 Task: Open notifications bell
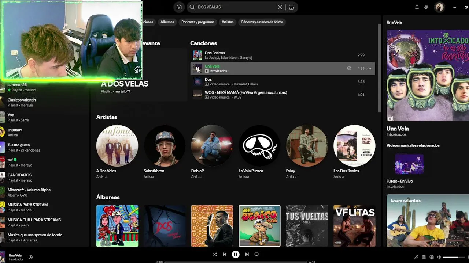[x=417, y=7]
